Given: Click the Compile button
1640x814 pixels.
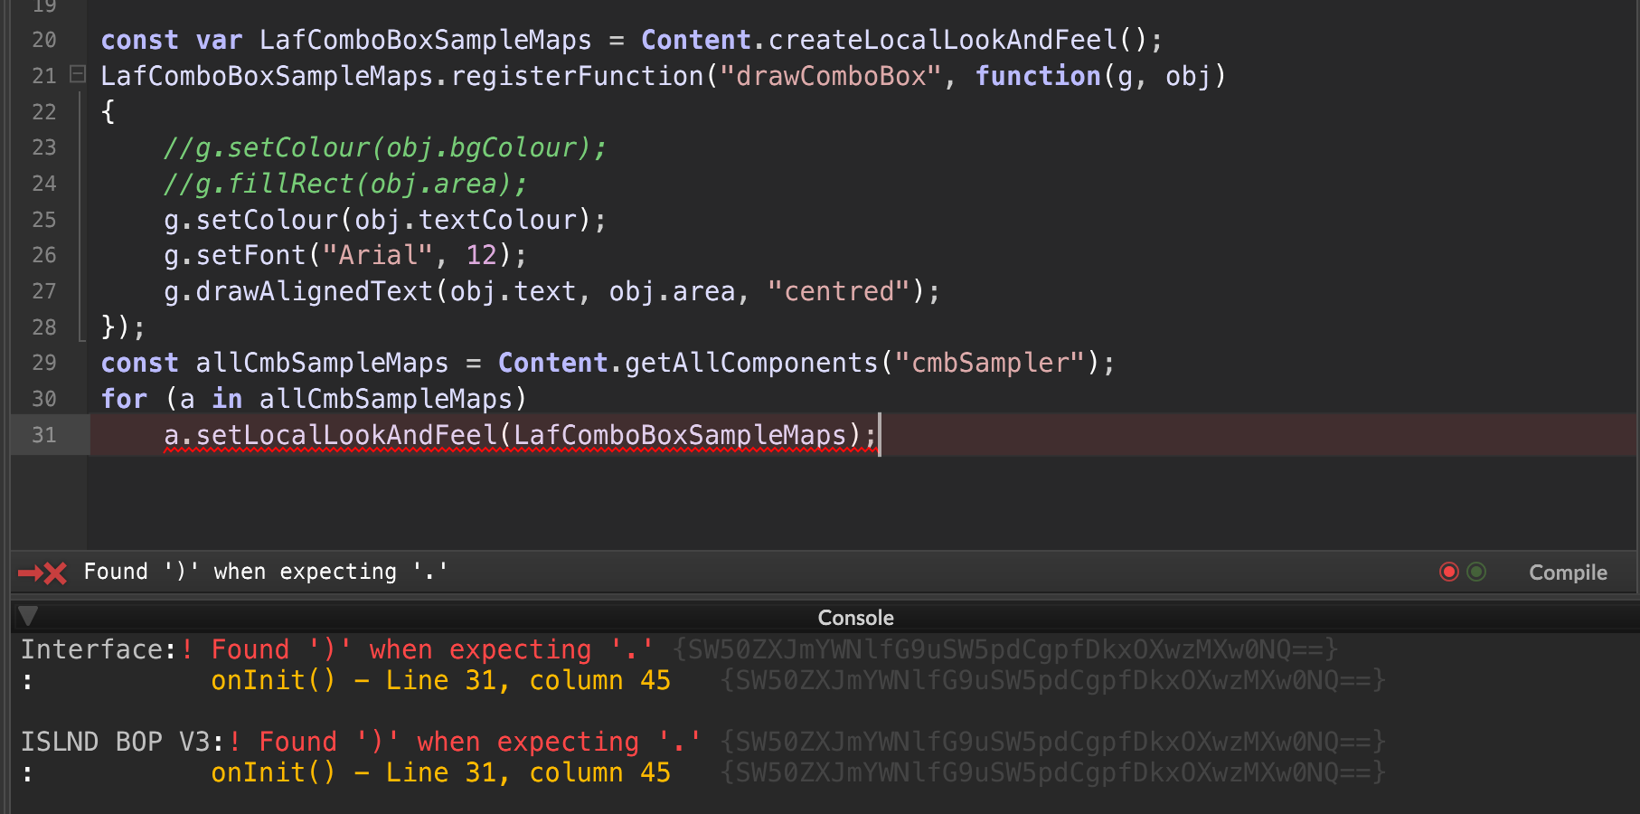Looking at the screenshot, I should [x=1568, y=573].
